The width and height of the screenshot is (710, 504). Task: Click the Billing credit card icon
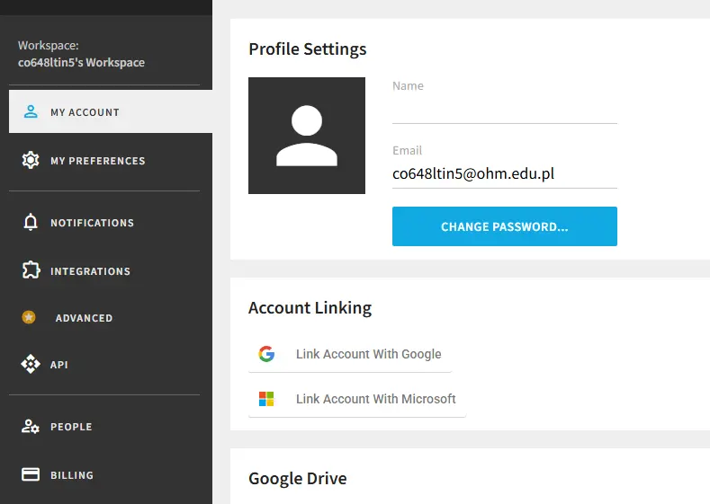[31, 474]
